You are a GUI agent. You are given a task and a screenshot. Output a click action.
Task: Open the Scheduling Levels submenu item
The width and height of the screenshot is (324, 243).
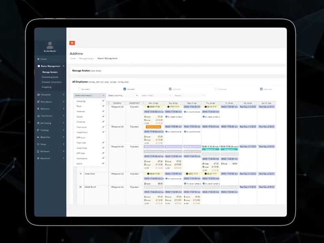[x=50, y=77]
